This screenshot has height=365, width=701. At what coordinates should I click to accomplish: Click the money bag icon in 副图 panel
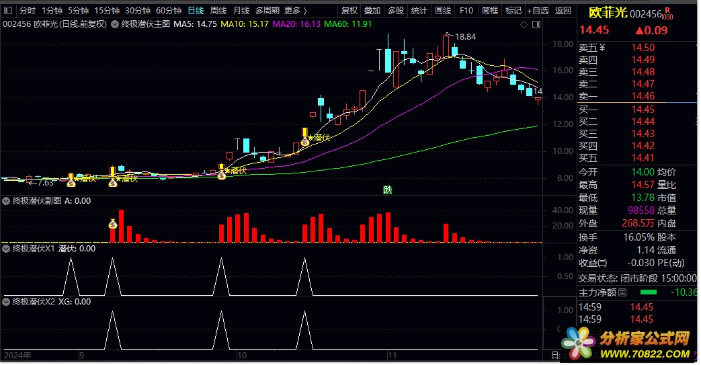[113, 224]
